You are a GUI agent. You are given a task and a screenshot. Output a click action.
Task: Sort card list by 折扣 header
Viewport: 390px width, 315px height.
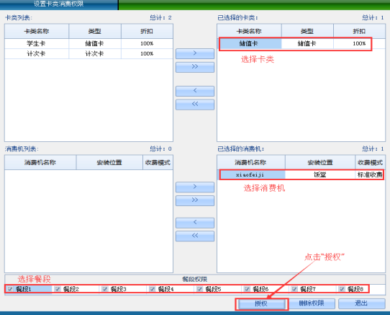point(147,32)
